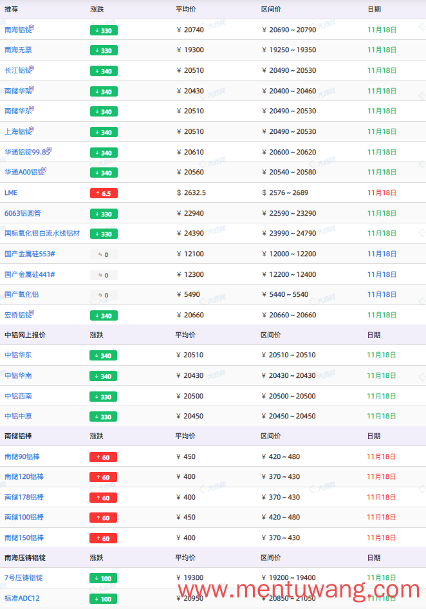Image resolution: width=426 pixels, height=609 pixels.
Task: Open the 国产金属硅441# link
Action: tap(30, 275)
